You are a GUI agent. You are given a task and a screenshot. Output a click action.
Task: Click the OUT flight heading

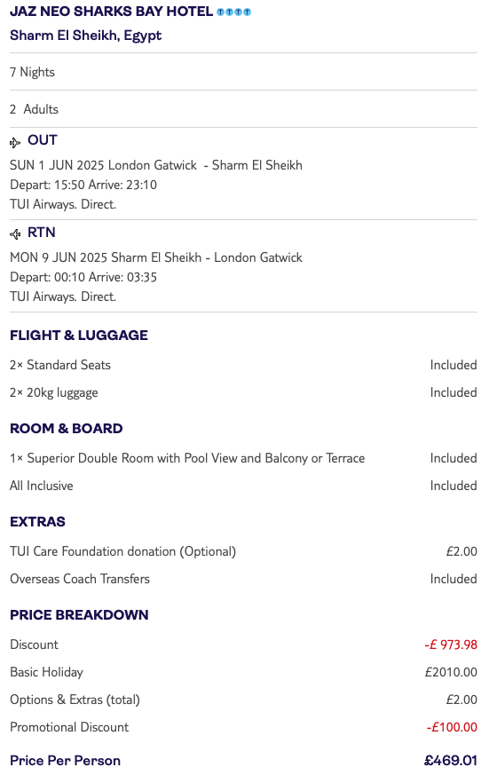click(x=43, y=140)
